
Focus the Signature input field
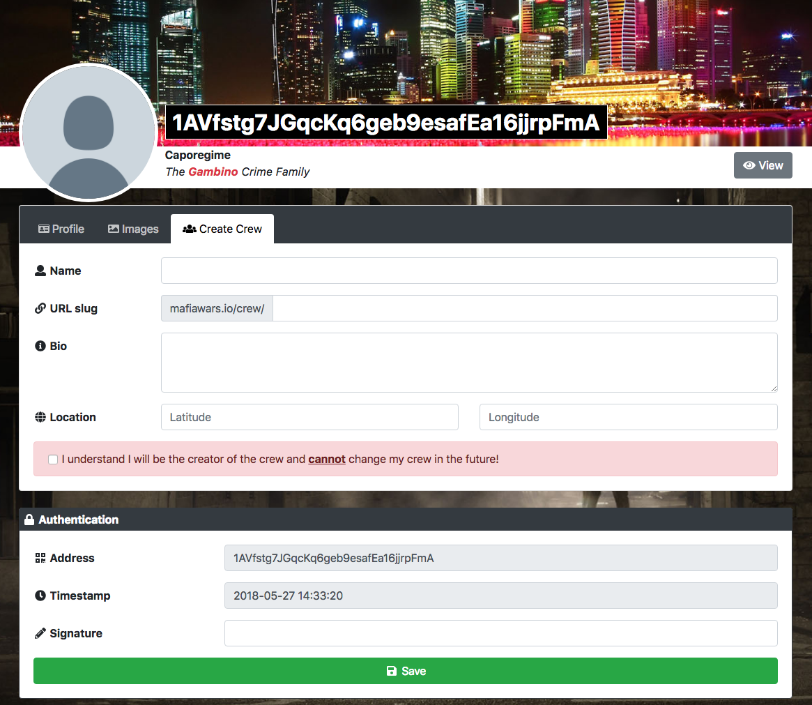[500, 633]
